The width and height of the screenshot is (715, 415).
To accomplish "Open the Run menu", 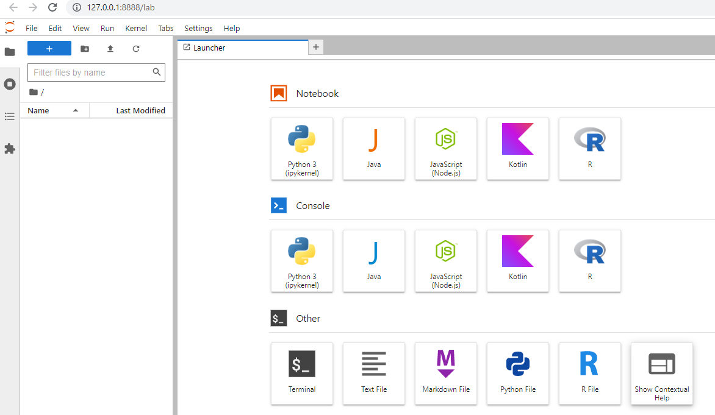I will point(107,28).
